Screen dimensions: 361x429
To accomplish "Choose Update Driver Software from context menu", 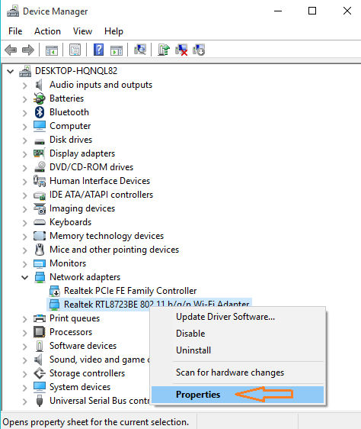I will pyautogui.click(x=225, y=317).
